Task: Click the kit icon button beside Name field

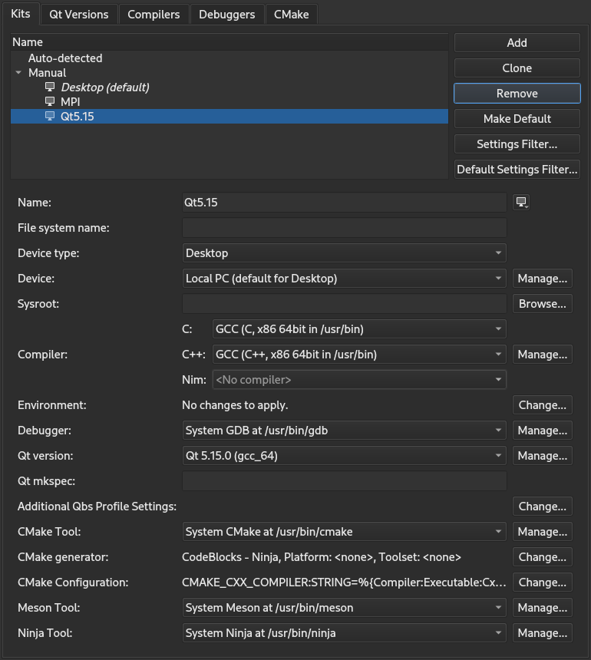Action: tap(522, 203)
